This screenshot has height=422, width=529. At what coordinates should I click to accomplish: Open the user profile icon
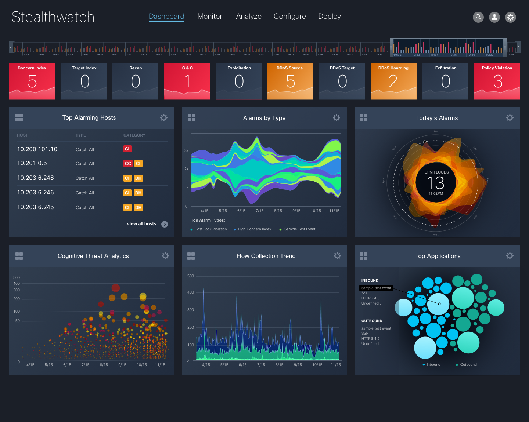[494, 17]
